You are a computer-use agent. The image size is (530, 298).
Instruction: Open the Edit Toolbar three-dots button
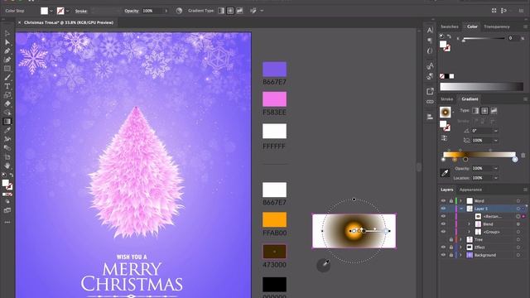pyautogui.click(x=7, y=223)
